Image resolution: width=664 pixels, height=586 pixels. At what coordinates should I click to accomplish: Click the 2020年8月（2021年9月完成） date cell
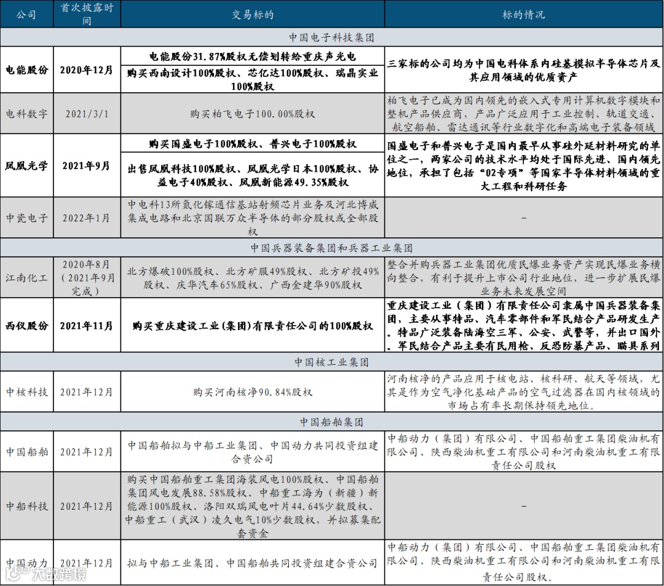coord(87,277)
